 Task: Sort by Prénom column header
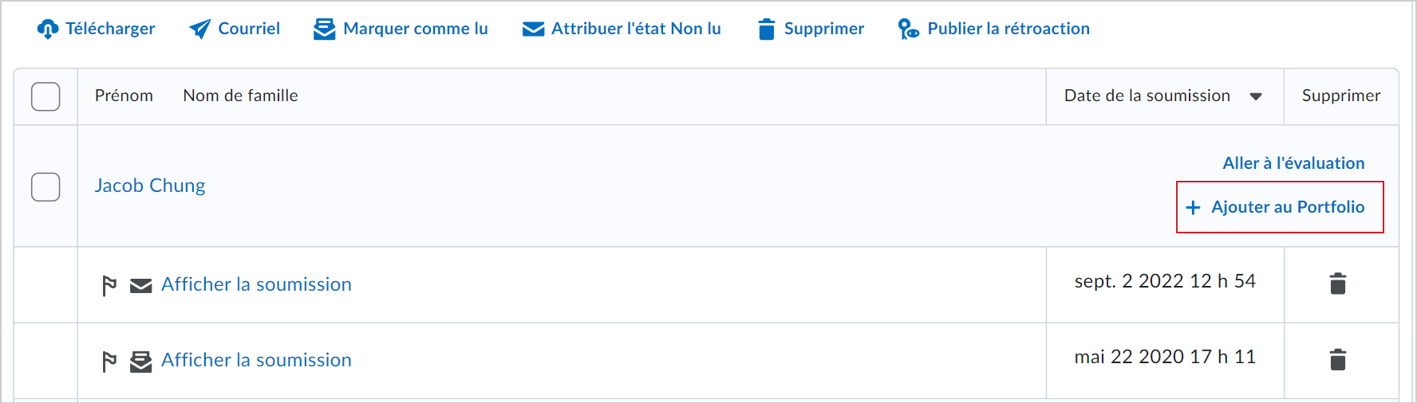pos(124,96)
